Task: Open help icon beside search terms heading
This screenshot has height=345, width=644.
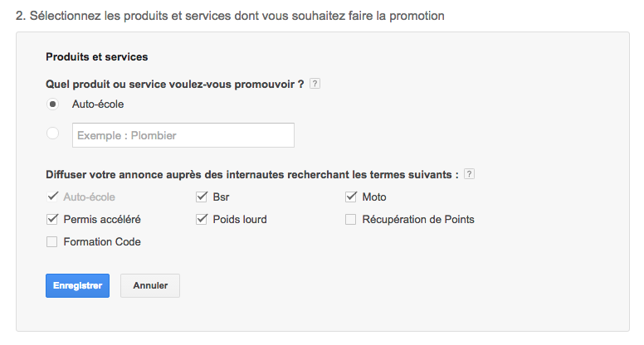Action: (469, 174)
